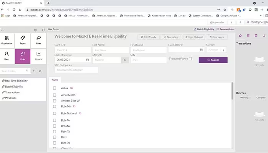The width and height of the screenshot is (268, 153).
Task: Click the MRN/ID search button
Action: tap(125, 60)
